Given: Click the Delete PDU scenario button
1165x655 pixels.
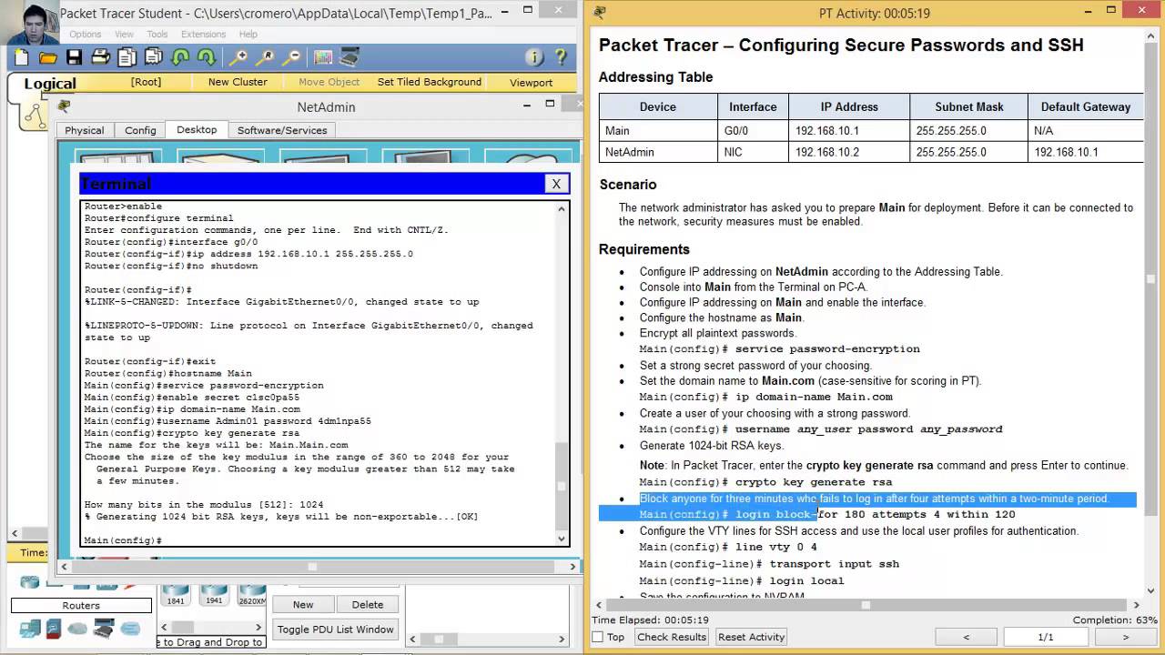Looking at the screenshot, I should 367,604.
